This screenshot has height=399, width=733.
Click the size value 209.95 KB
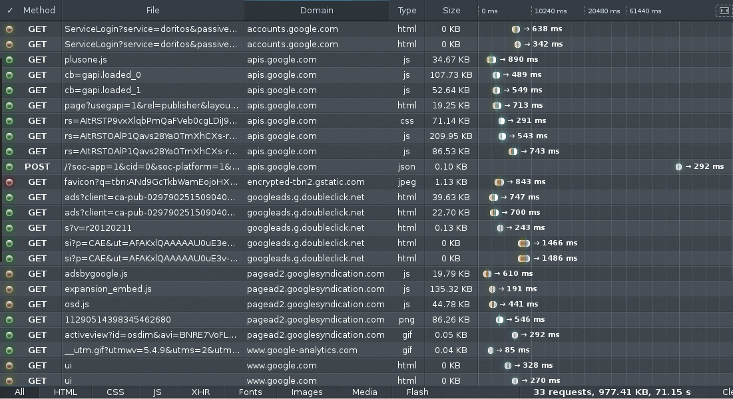pyautogui.click(x=451, y=136)
